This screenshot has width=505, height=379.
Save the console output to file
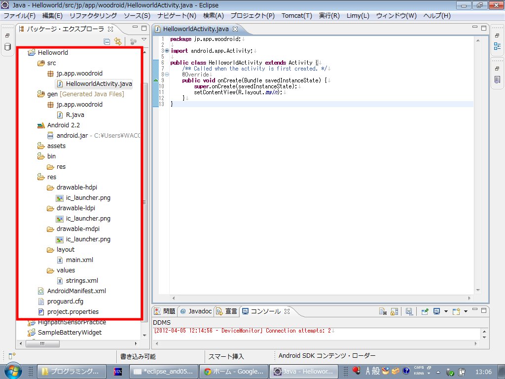pyautogui.click(x=409, y=311)
